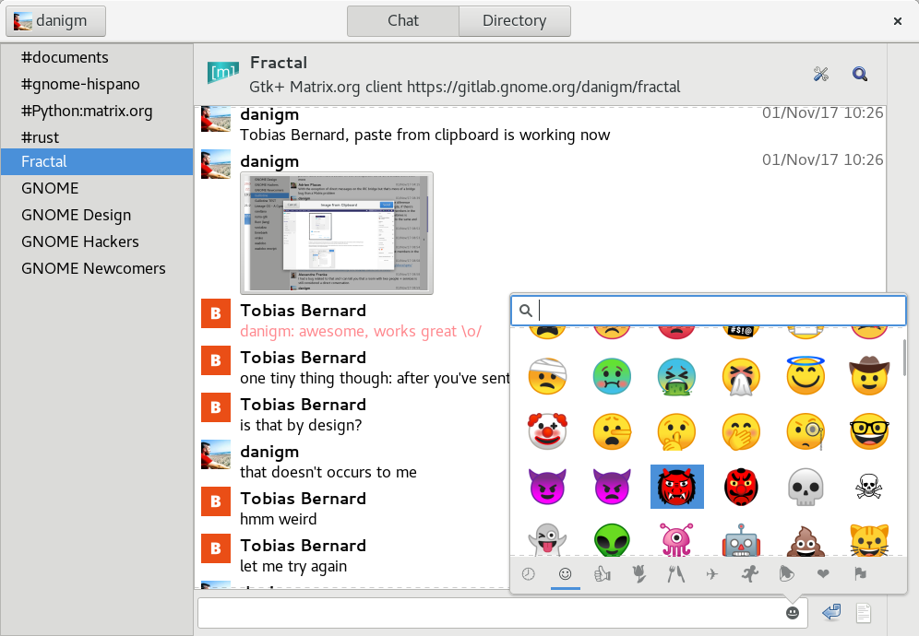
Task: Select the skull emoji
Action: (805, 486)
